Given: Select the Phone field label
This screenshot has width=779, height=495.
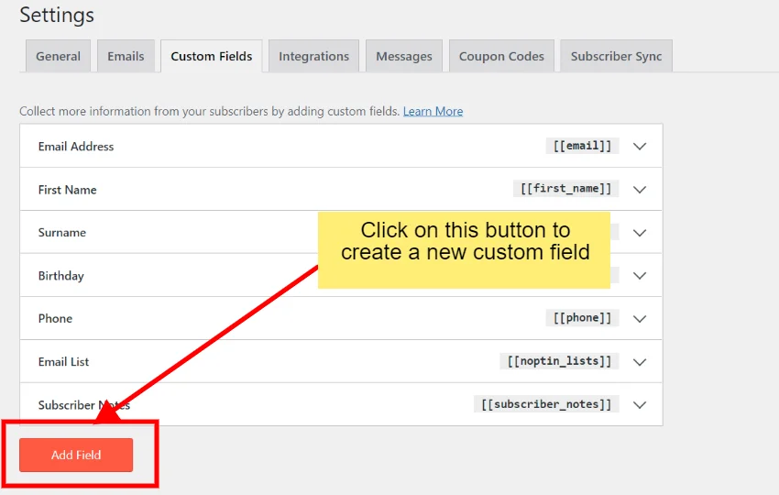Looking at the screenshot, I should [x=55, y=319].
